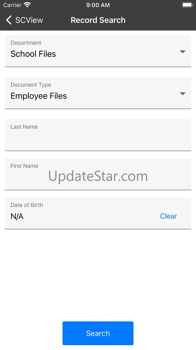Screen dimensions: 196x350
Task: Open Department dropdown via its arrow
Action: [x=183, y=52]
